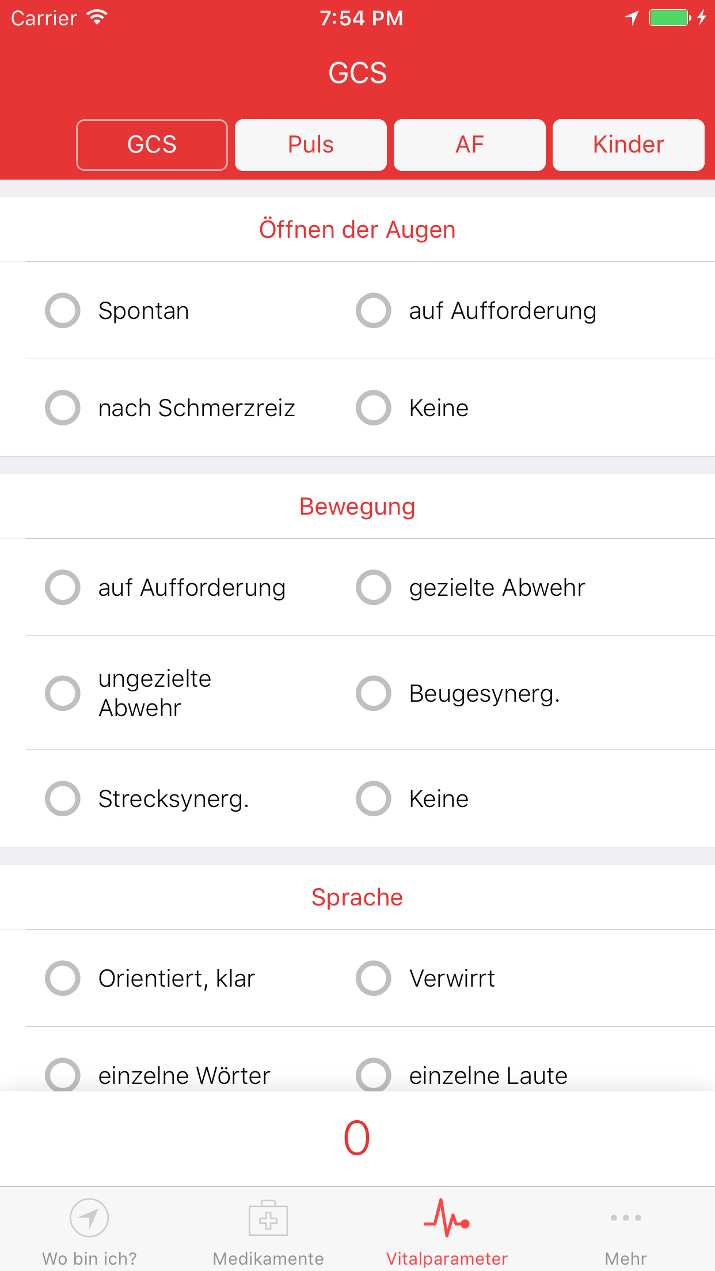Switch to the AF tab
The width and height of the screenshot is (715, 1271).
pyautogui.click(x=470, y=145)
